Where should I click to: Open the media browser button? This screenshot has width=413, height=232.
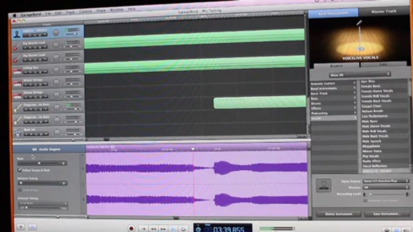point(407,230)
